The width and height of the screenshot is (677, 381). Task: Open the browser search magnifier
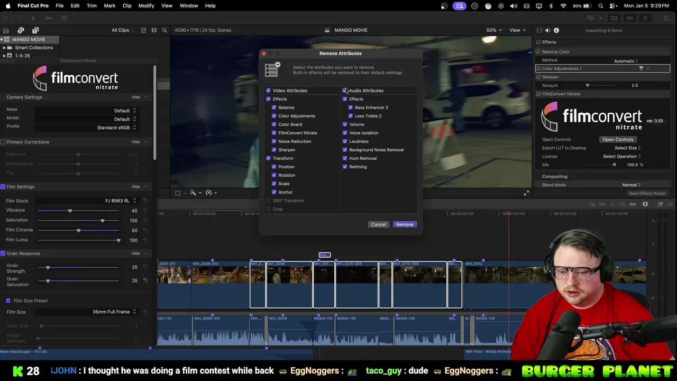click(164, 30)
